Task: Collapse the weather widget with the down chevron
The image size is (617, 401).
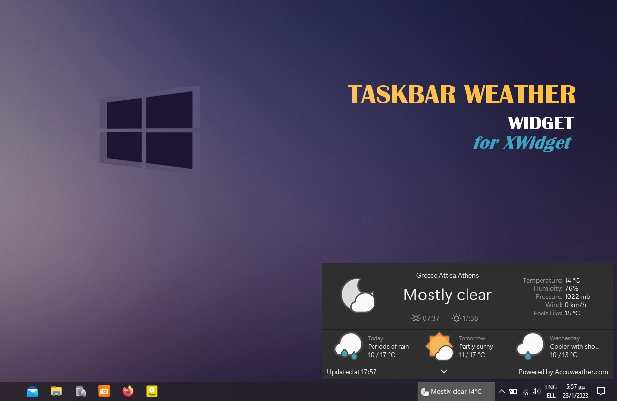Action: coord(444,371)
